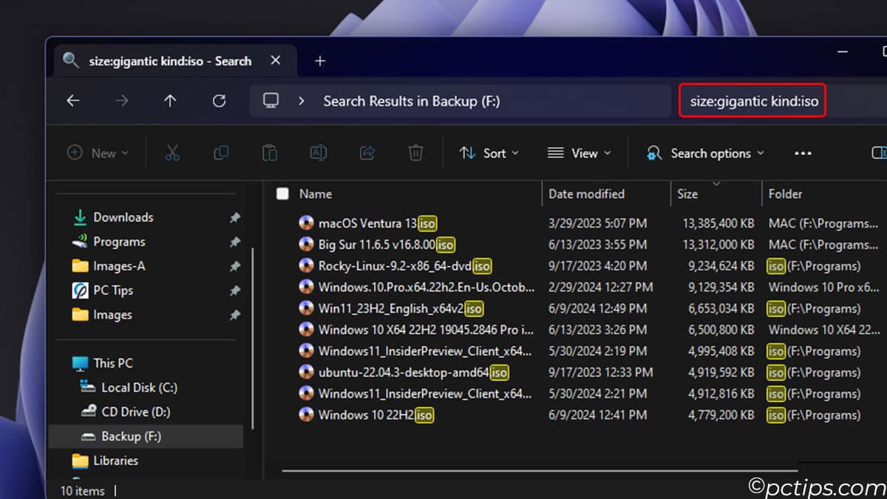Click the Copy icon on the toolbar
Screen dimensions: 887x499
221,153
